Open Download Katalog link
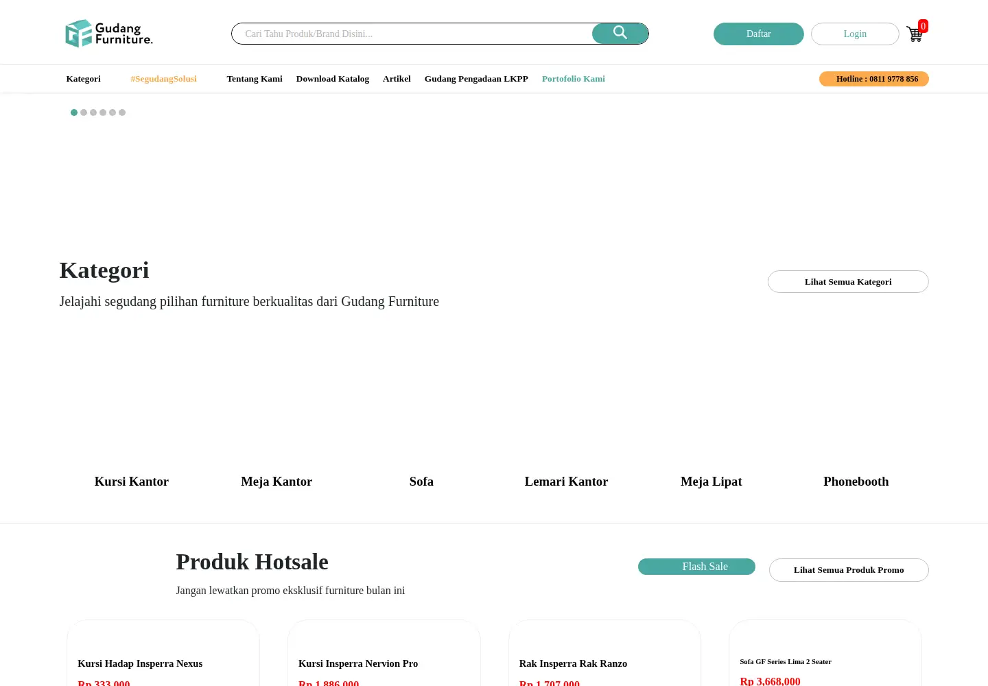Image resolution: width=988 pixels, height=686 pixels. (x=333, y=79)
